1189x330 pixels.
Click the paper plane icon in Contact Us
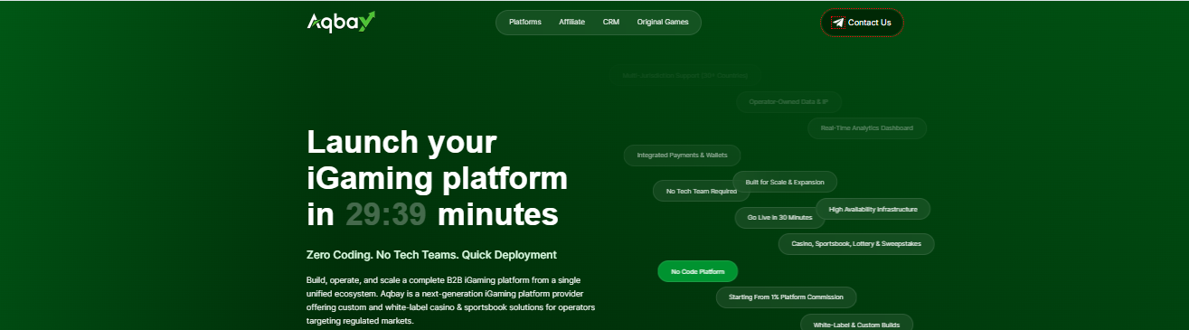[838, 23]
